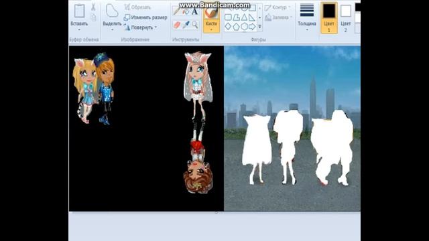Viewport: 429px width, 241px height.
Task: Click the Обрезать crop button
Action: [x=137, y=7]
